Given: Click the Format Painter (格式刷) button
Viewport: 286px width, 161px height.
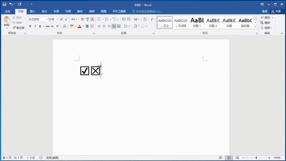Looking at the screenshot, I should 18,28.
